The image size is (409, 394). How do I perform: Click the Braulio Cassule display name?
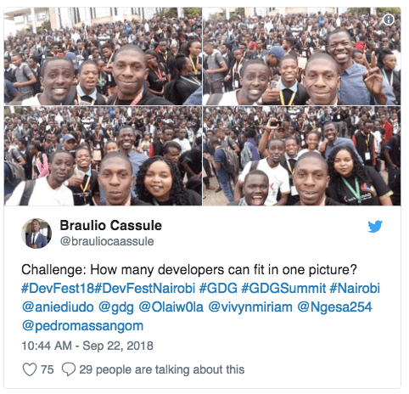coord(111,226)
